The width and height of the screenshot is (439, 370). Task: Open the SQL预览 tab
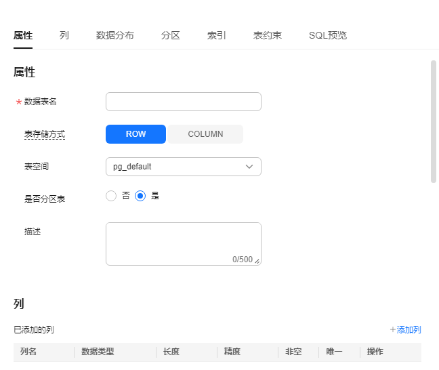(x=328, y=35)
